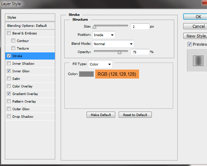Open the gray stroke color swatch

coord(86,74)
